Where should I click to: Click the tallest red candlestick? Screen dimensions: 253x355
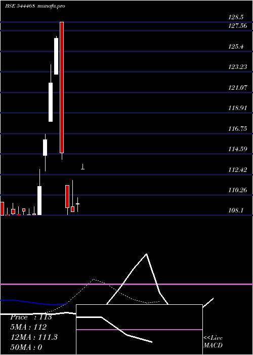[62, 87]
